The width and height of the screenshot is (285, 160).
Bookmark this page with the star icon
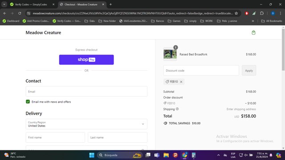(x=236, y=13)
